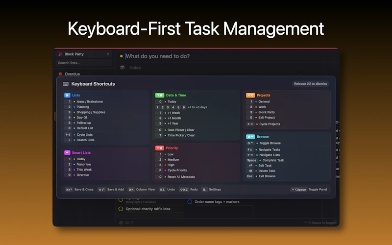Click the High priority shortcut
Screen dimensions: 392x245
165,165
